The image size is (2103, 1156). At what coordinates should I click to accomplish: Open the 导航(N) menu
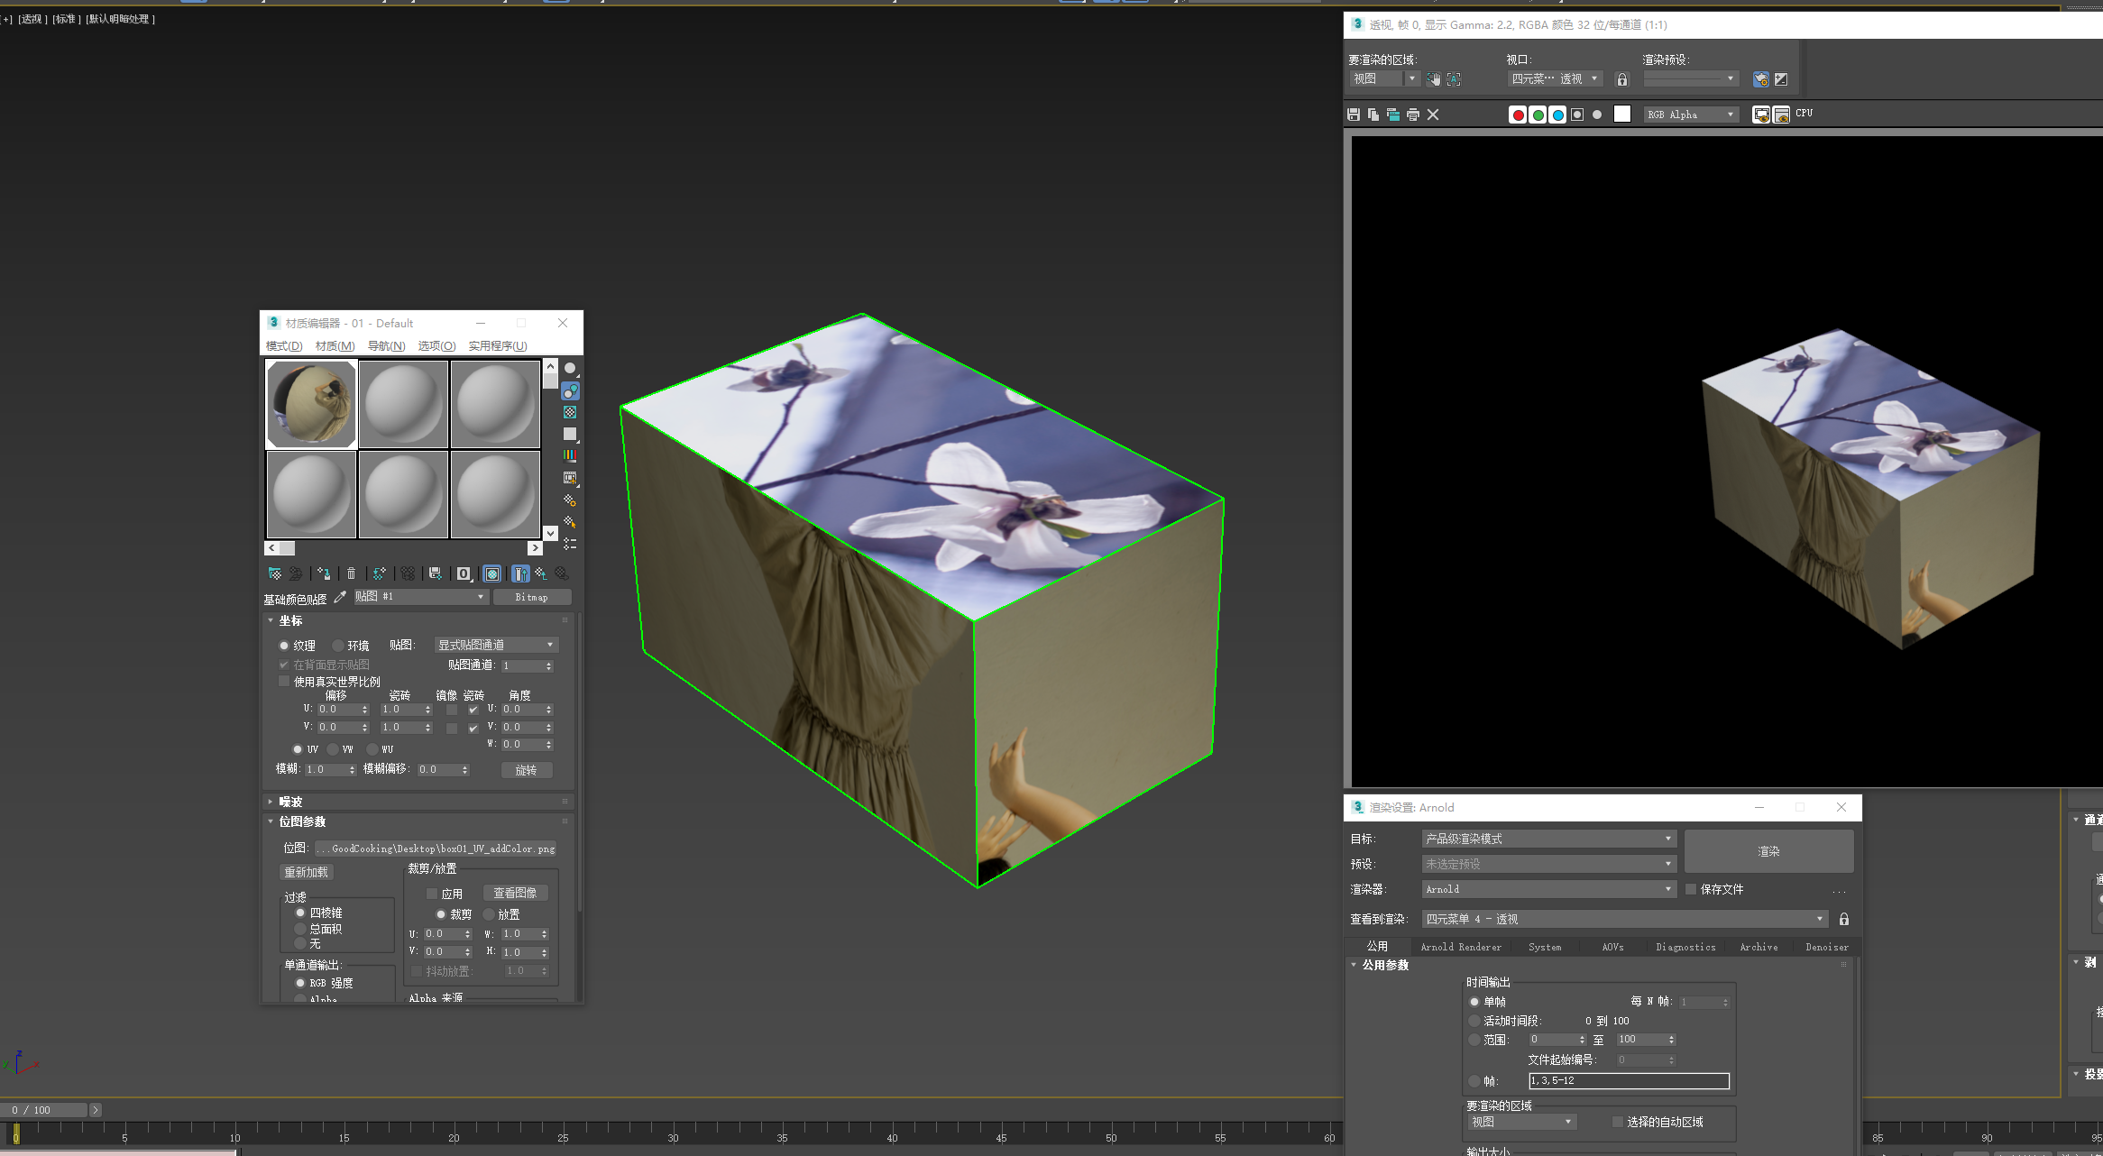pyautogui.click(x=386, y=346)
